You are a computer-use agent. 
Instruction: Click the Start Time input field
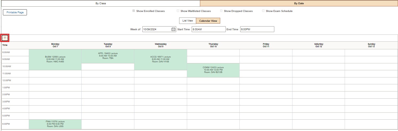click(208, 29)
